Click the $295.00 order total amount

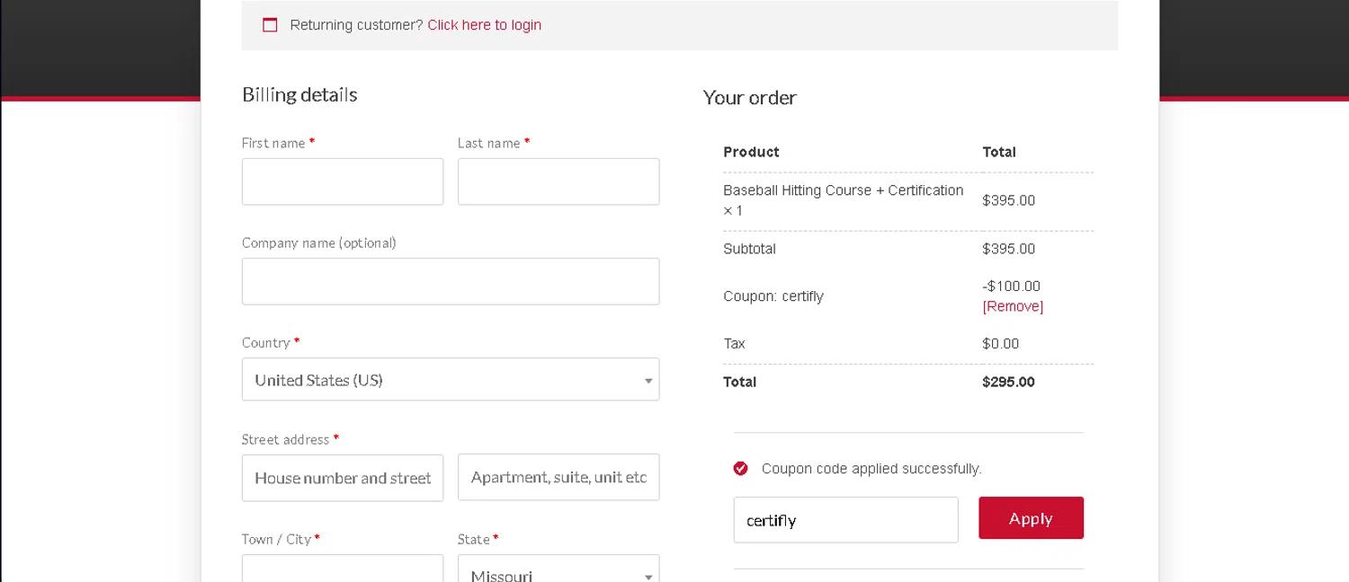[1008, 382]
